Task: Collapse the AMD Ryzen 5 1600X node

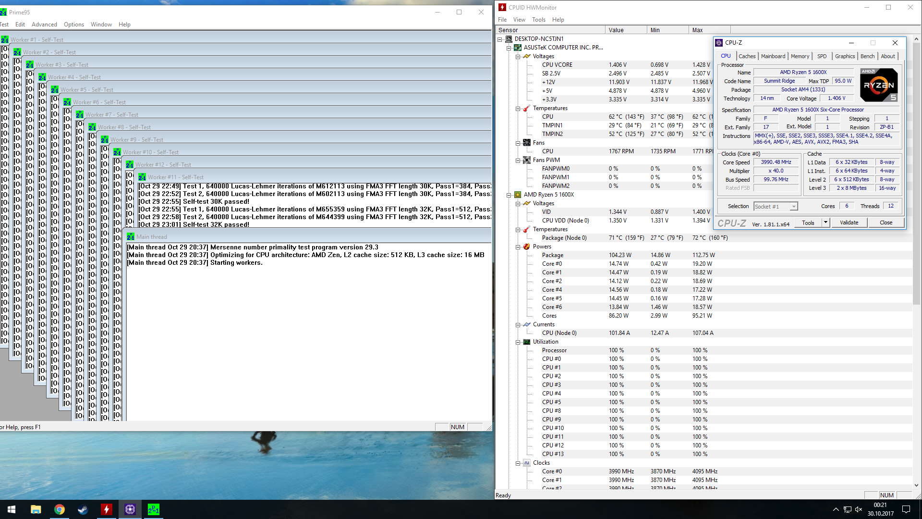Action: (509, 195)
